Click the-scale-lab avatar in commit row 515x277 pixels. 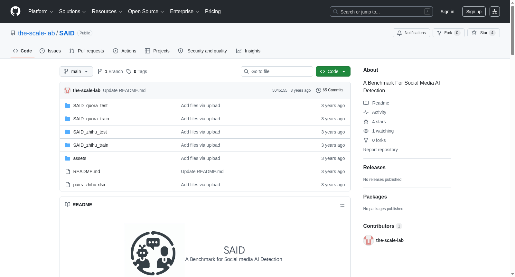click(x=67, y=90)
